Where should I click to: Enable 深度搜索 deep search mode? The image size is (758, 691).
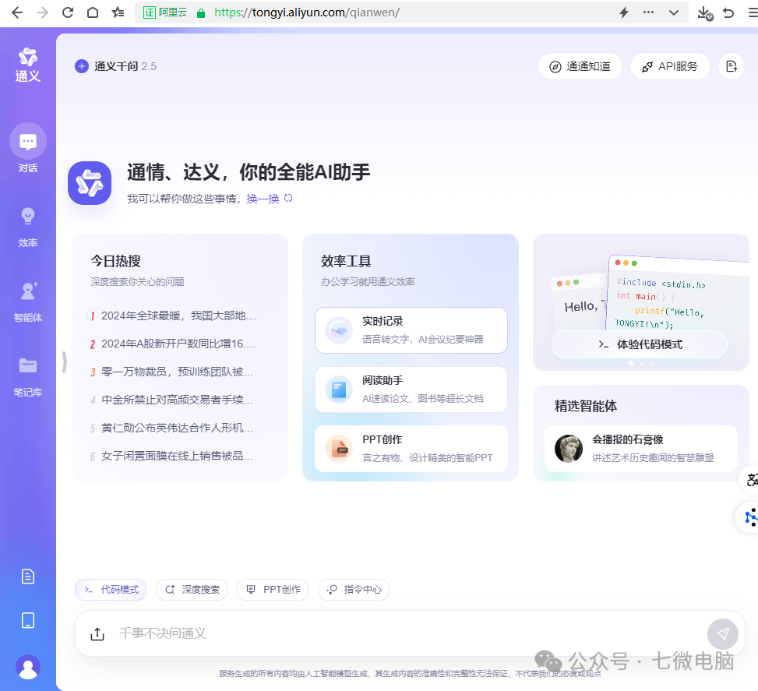pyautogui.click(x=191, y=590)
